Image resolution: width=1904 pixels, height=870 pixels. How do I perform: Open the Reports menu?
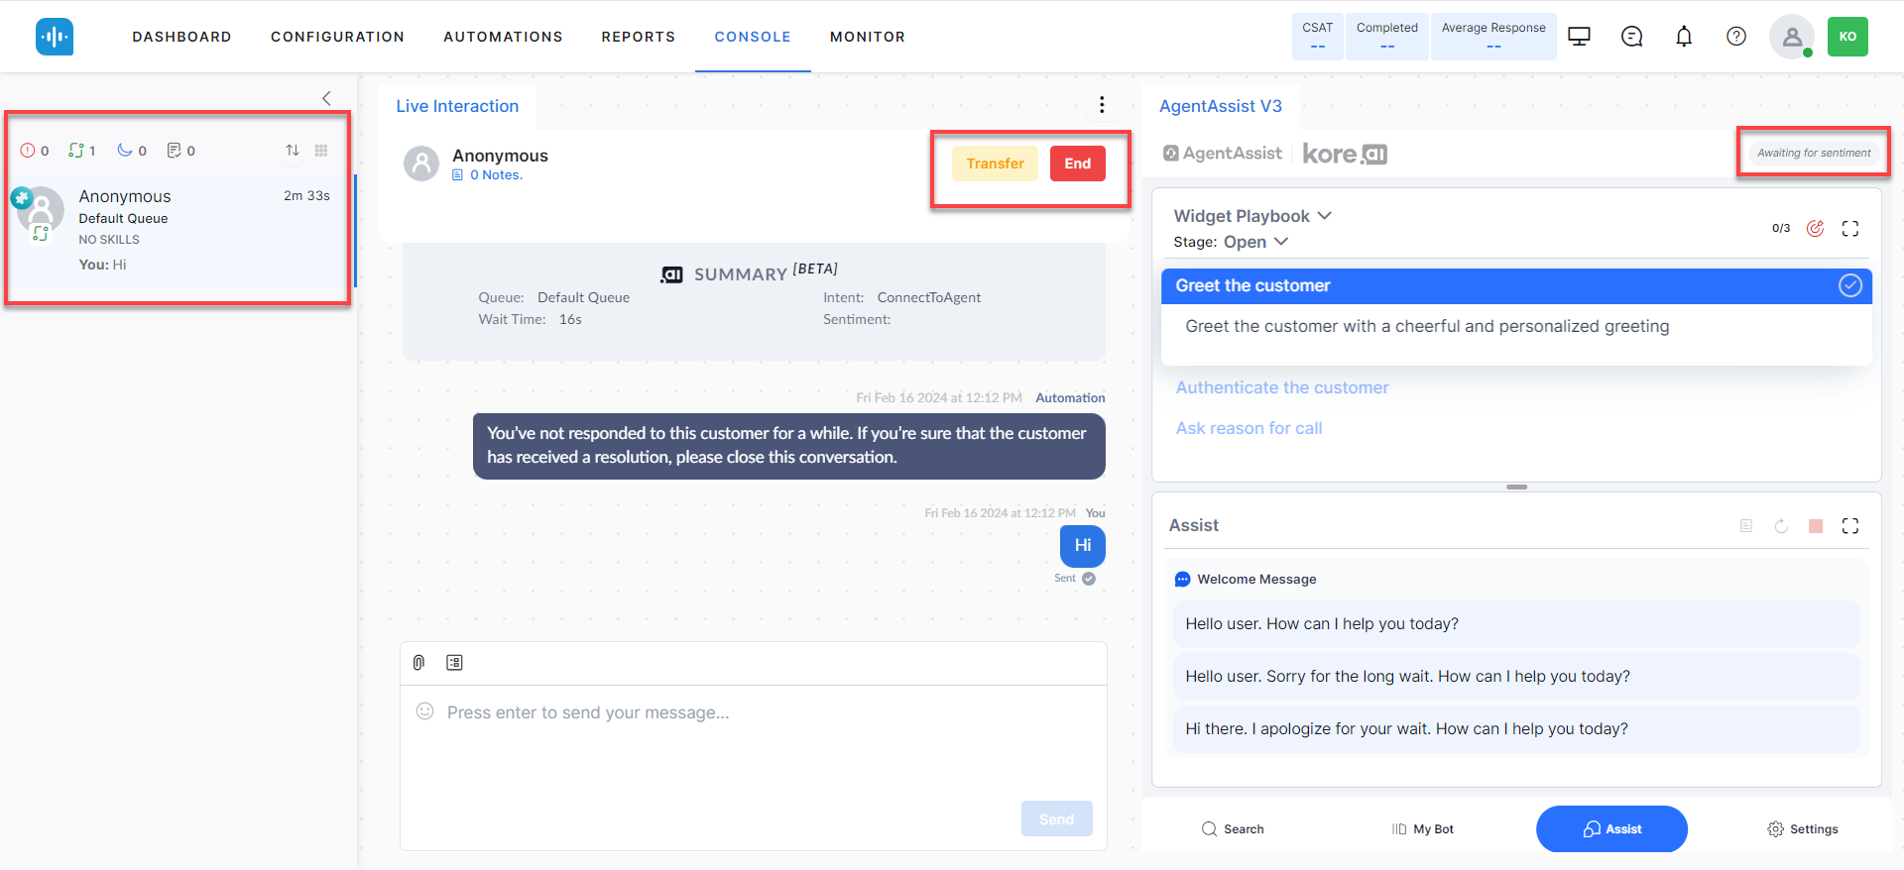[x=638, y=37]
